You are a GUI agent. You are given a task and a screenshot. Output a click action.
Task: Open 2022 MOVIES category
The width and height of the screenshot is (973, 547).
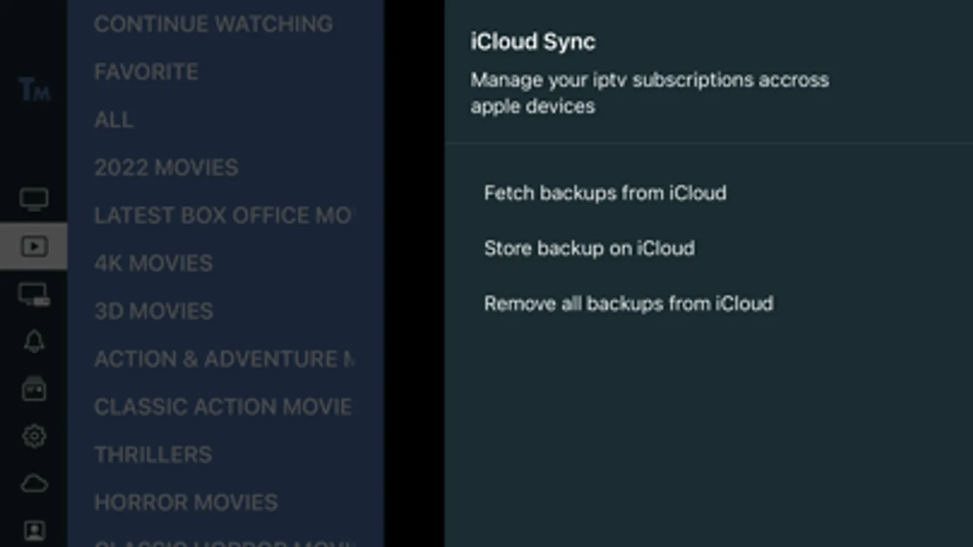[166, 168]
